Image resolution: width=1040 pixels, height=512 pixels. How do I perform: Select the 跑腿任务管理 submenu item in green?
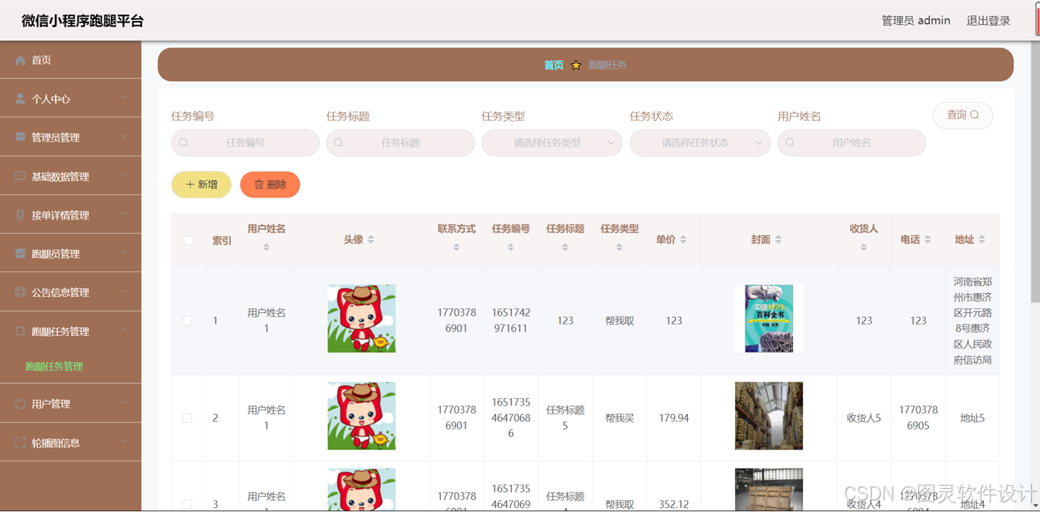pos(54,366)
